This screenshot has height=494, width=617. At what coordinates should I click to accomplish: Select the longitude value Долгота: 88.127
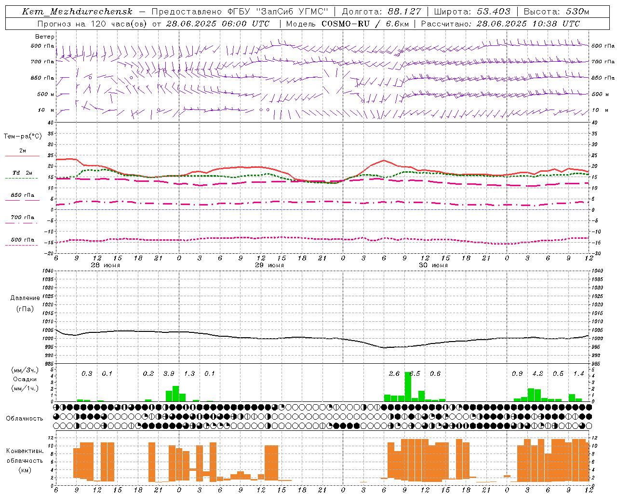pos(381,12)
